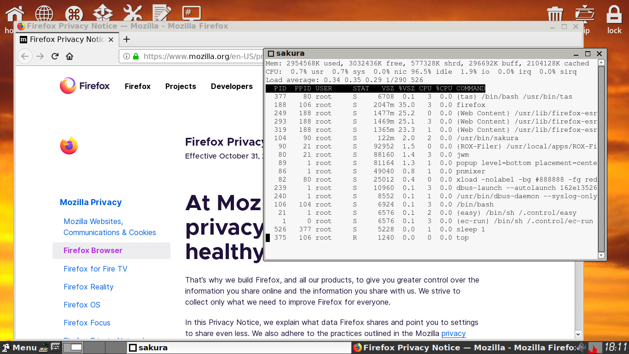This screenshot has height=354, width=629.
Task: Open the keyboard icon in the taskbar
Action: pyautogui.click(x=56, y=348)
